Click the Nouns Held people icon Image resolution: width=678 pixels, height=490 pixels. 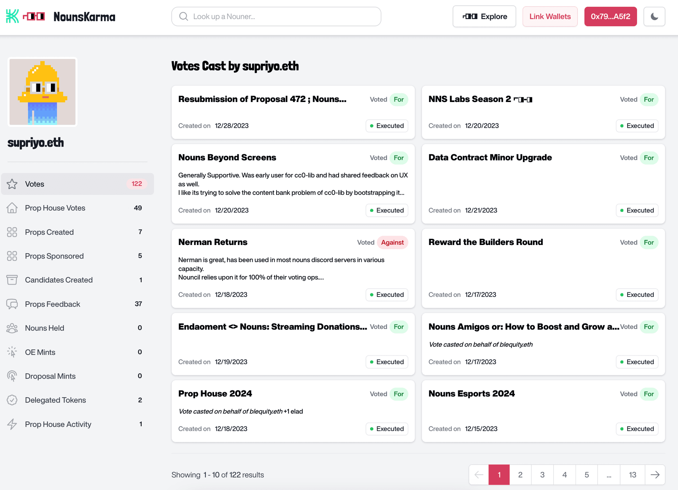(x=12, y=328)
